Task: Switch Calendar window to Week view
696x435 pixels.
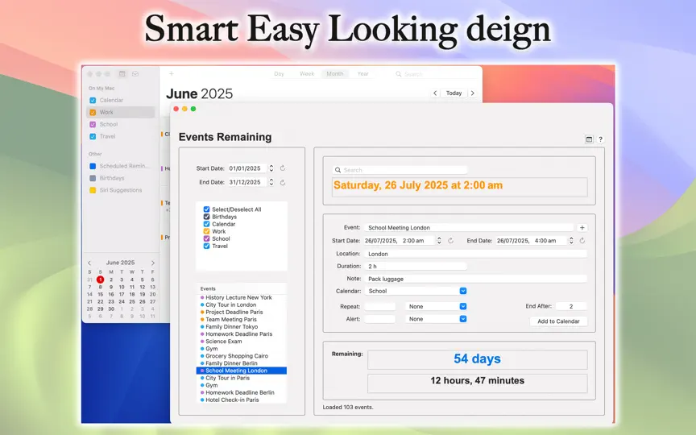Action: pyautogui.click(x=307, y=73)
